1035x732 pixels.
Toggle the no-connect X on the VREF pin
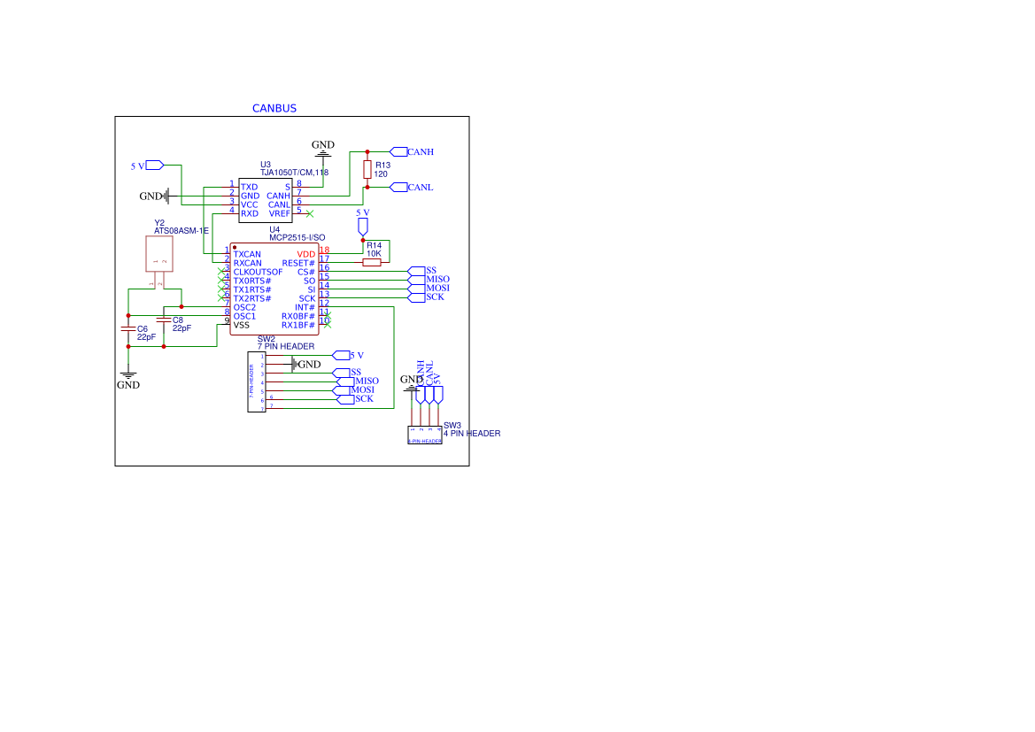pos(309,213)
